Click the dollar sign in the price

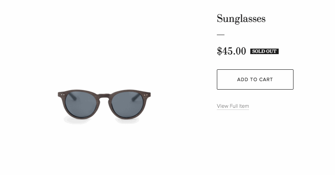click(x=219, y=51)
